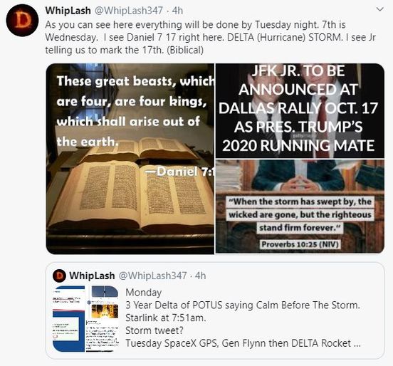Expand truncated text ending with DELTA Rocket

243,343
